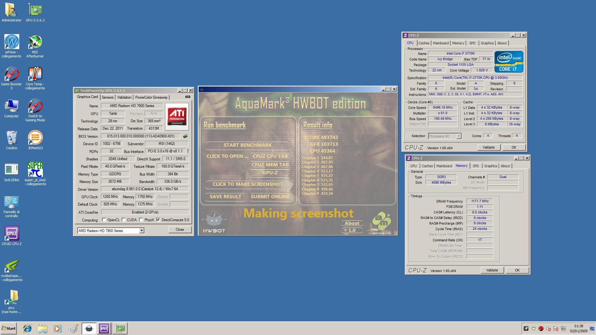Switch to AquaMark HWBOT taskbar item
The height and width of the screenshot is (335, 596).
(89, 328)
